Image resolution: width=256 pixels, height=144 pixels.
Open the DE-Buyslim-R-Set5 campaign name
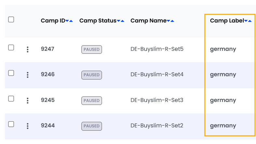[157, 49]
